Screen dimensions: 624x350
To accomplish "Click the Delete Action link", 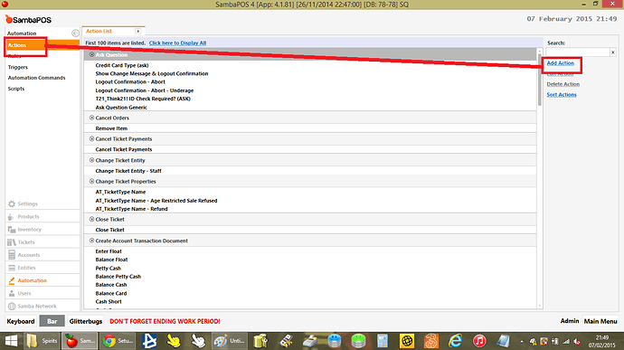I will (x=563, y=84).
